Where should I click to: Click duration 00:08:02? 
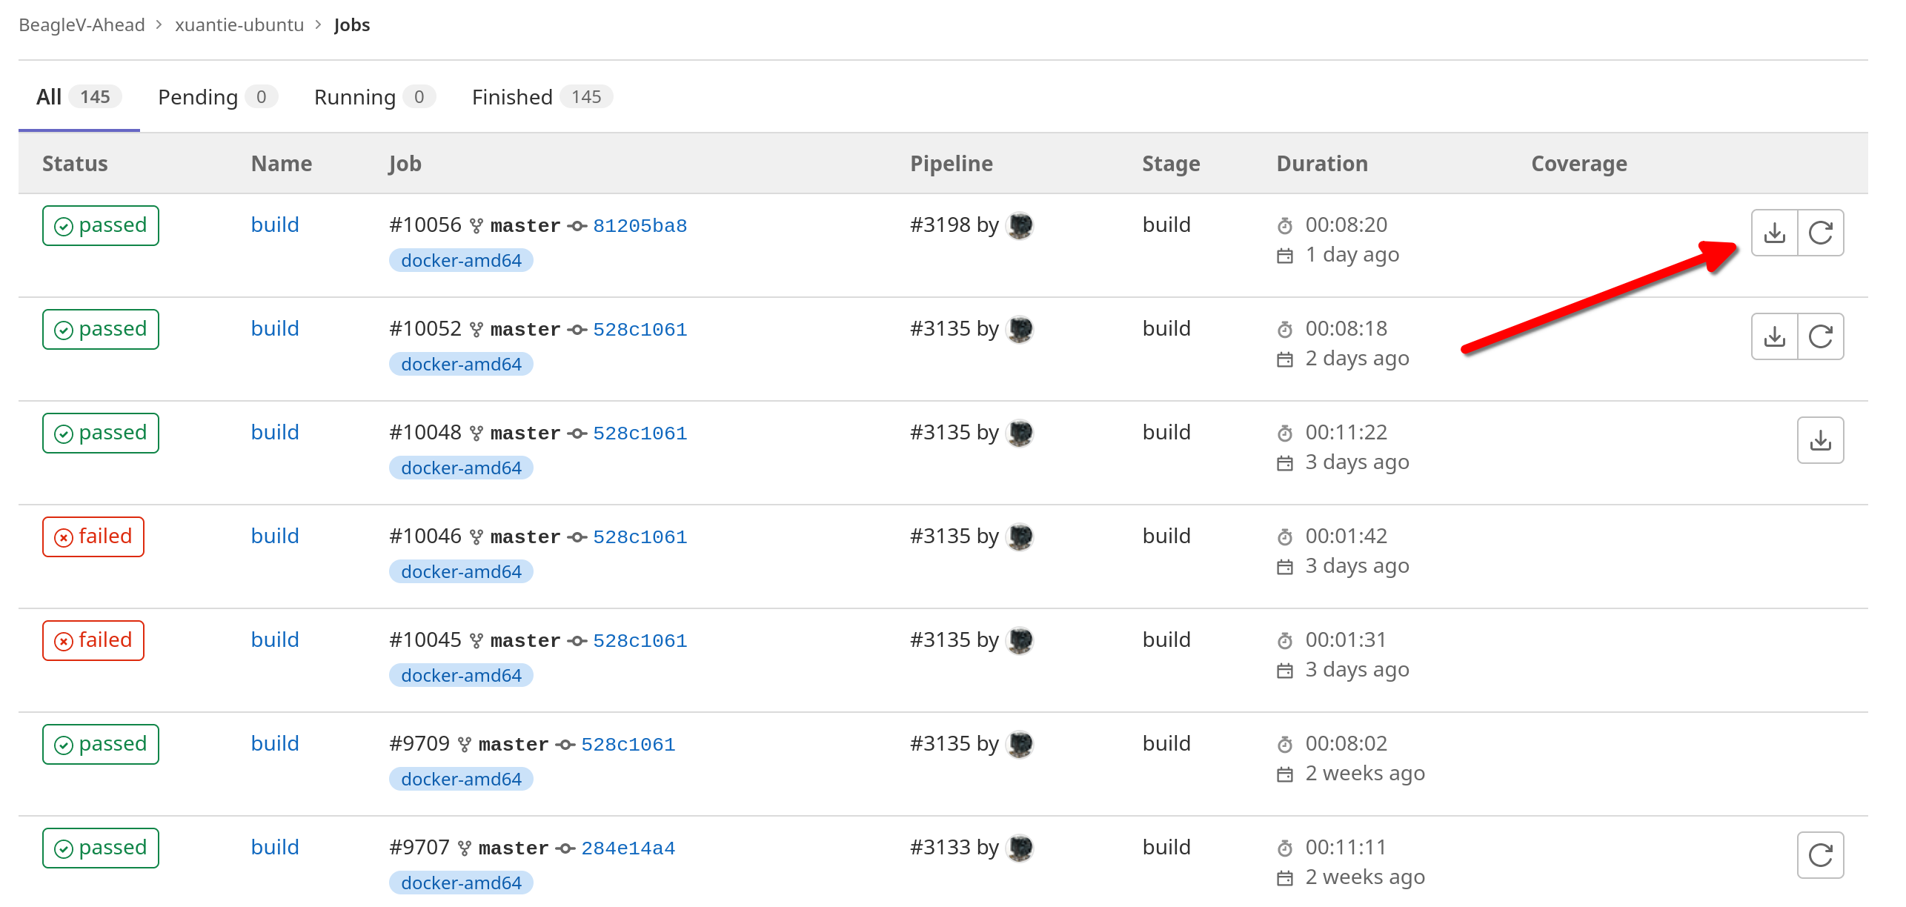click(1347, 744)
